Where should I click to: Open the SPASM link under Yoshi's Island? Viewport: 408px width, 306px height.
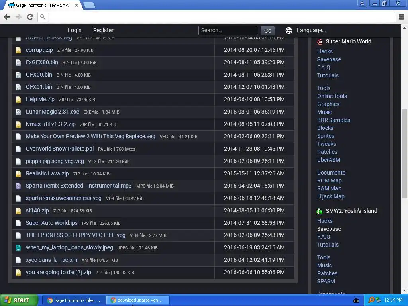pos(326,281)
